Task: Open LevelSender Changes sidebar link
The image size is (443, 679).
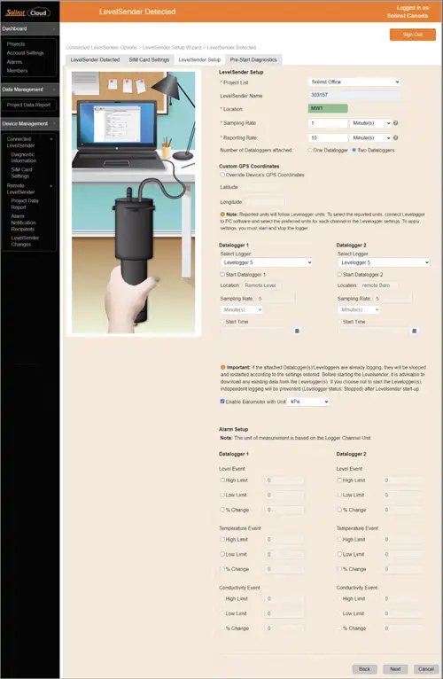Action: [25, 241]
